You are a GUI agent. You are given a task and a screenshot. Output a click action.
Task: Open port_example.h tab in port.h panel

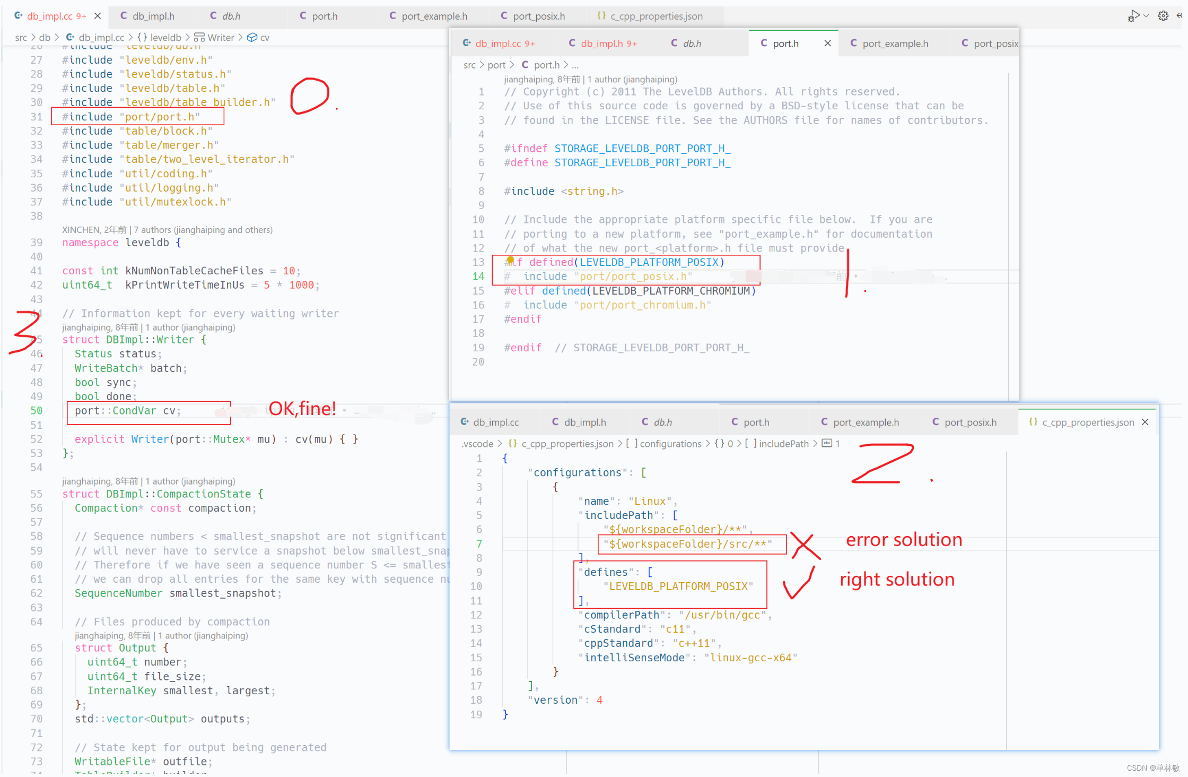895,44
